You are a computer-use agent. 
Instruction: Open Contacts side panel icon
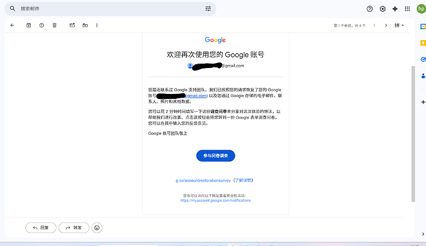point(423,75)
